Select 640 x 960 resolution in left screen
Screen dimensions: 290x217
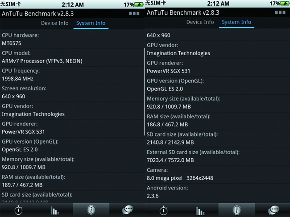(13, 96)
